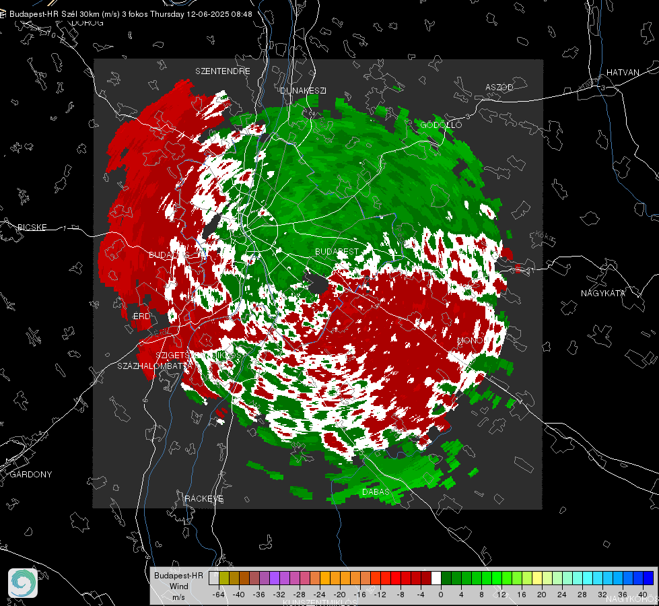Click the legend value -24
This screenshot has height=606, width=659.
click(320, 595)
